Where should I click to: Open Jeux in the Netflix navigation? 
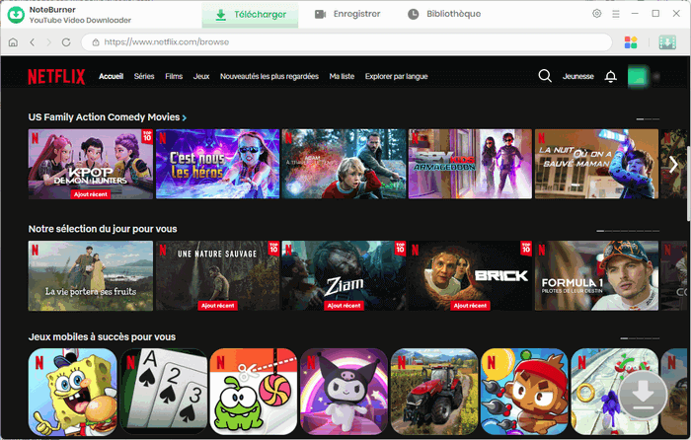201,76
